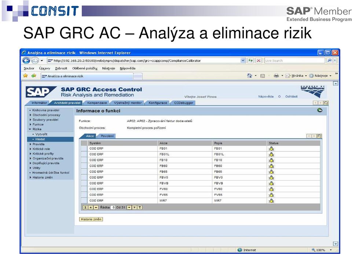
Task: Click the Live Search magnifier icon
Action: click(329, 60)
